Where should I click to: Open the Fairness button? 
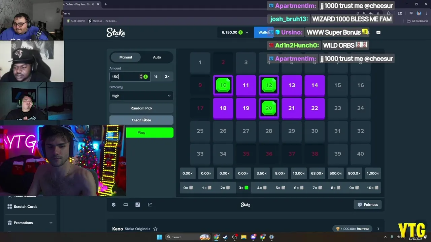click(x=368, y=205)
